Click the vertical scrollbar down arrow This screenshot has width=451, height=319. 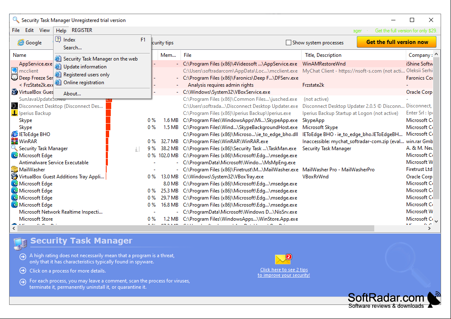(x=436, y=221)
